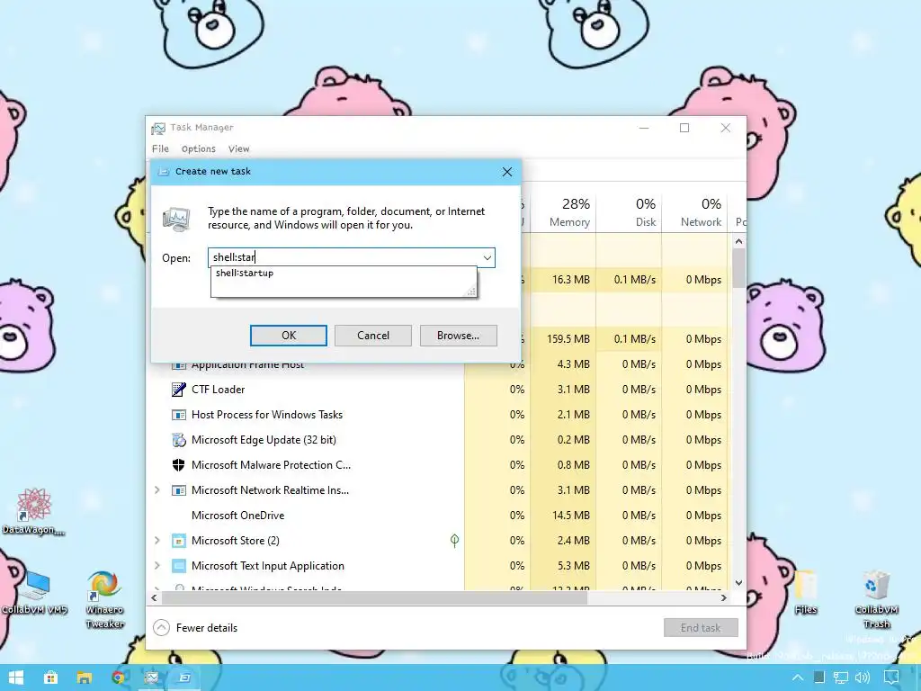Open the View menu in Task Manager
The height and width of the screenshot is (691, 921).
[x=238, y=148]
